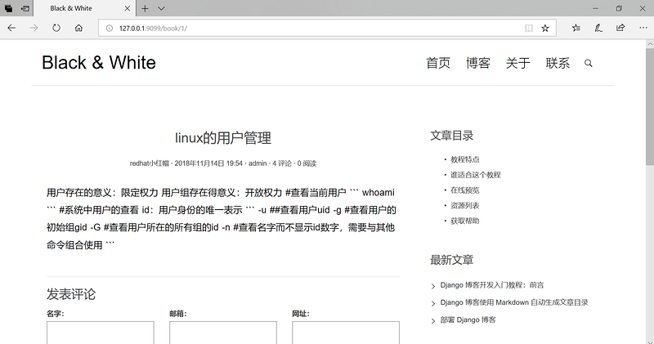Open the 联系 navigation item
654x344 pixels.
tap(558, 63)
